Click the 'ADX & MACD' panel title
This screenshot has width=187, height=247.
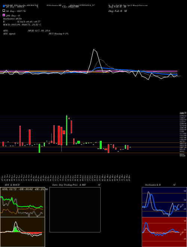(12, 185)
